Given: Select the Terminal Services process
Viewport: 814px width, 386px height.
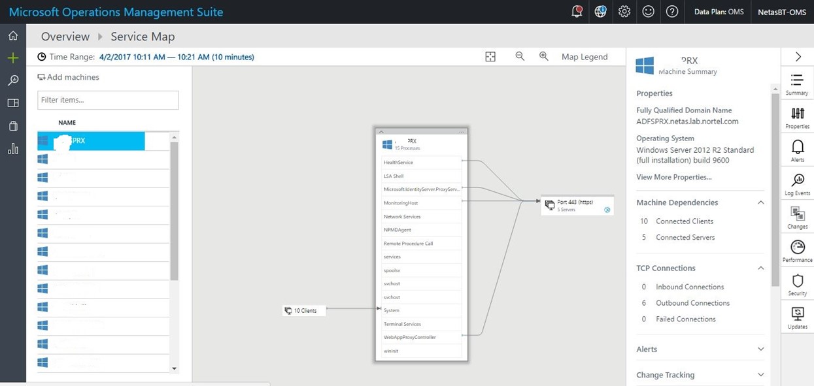Looking at the screenshot, I should tap(421, 324).
